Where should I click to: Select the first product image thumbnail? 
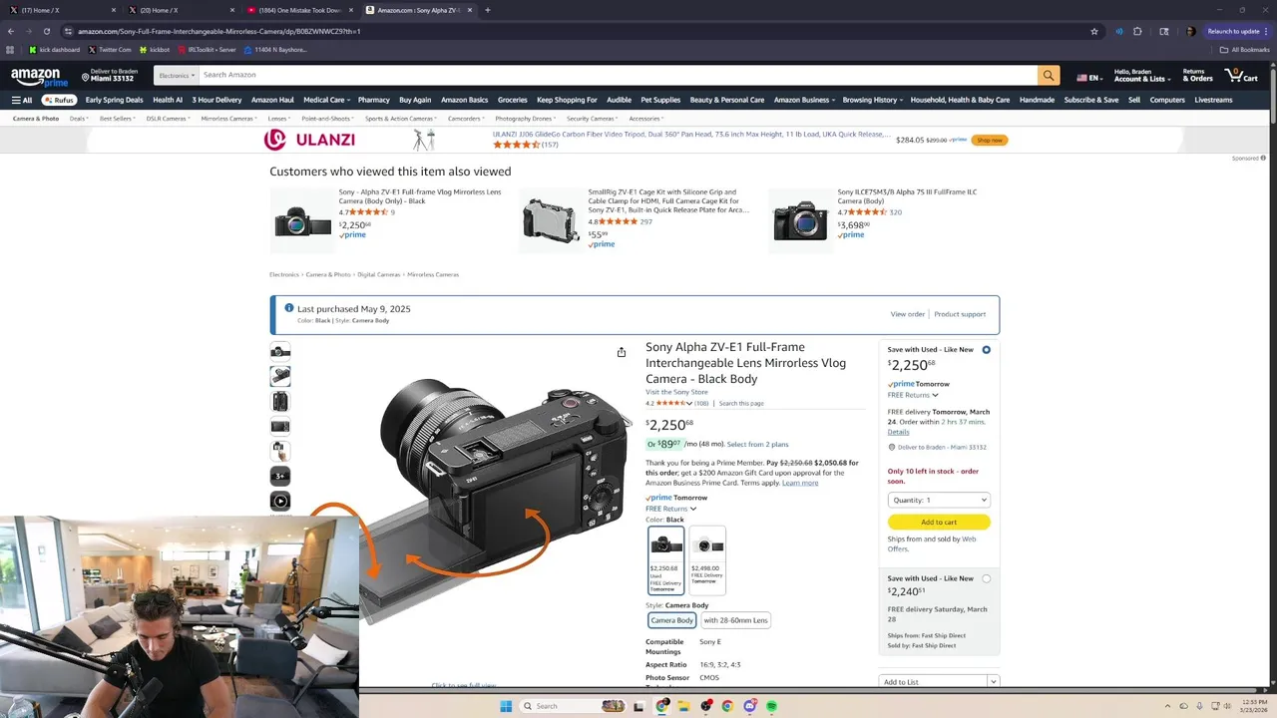280,351
